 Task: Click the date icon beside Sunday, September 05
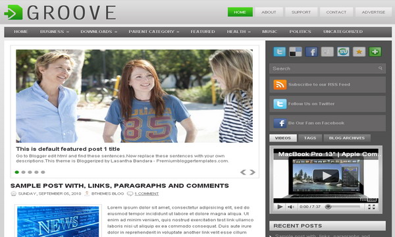coord(14,194)
